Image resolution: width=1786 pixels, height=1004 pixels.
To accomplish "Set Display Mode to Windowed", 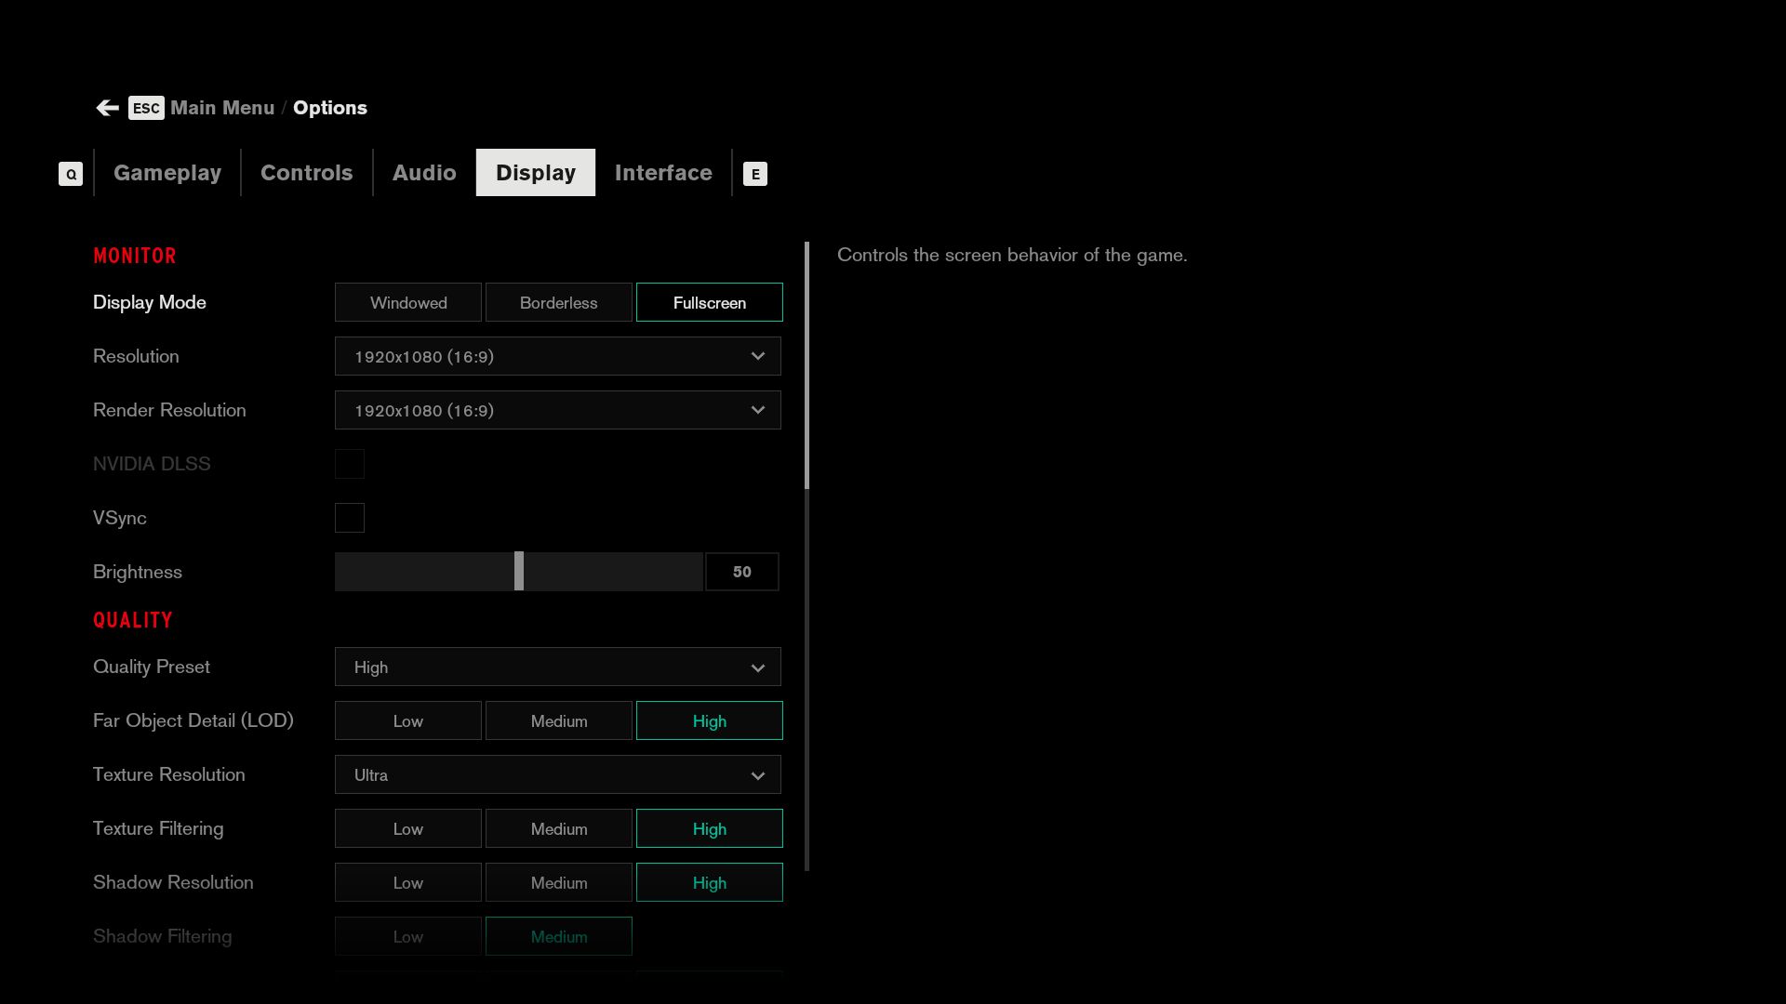I will (x=408, y=303).
